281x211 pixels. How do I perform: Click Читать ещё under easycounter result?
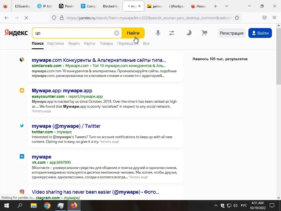tap(41, 111)
